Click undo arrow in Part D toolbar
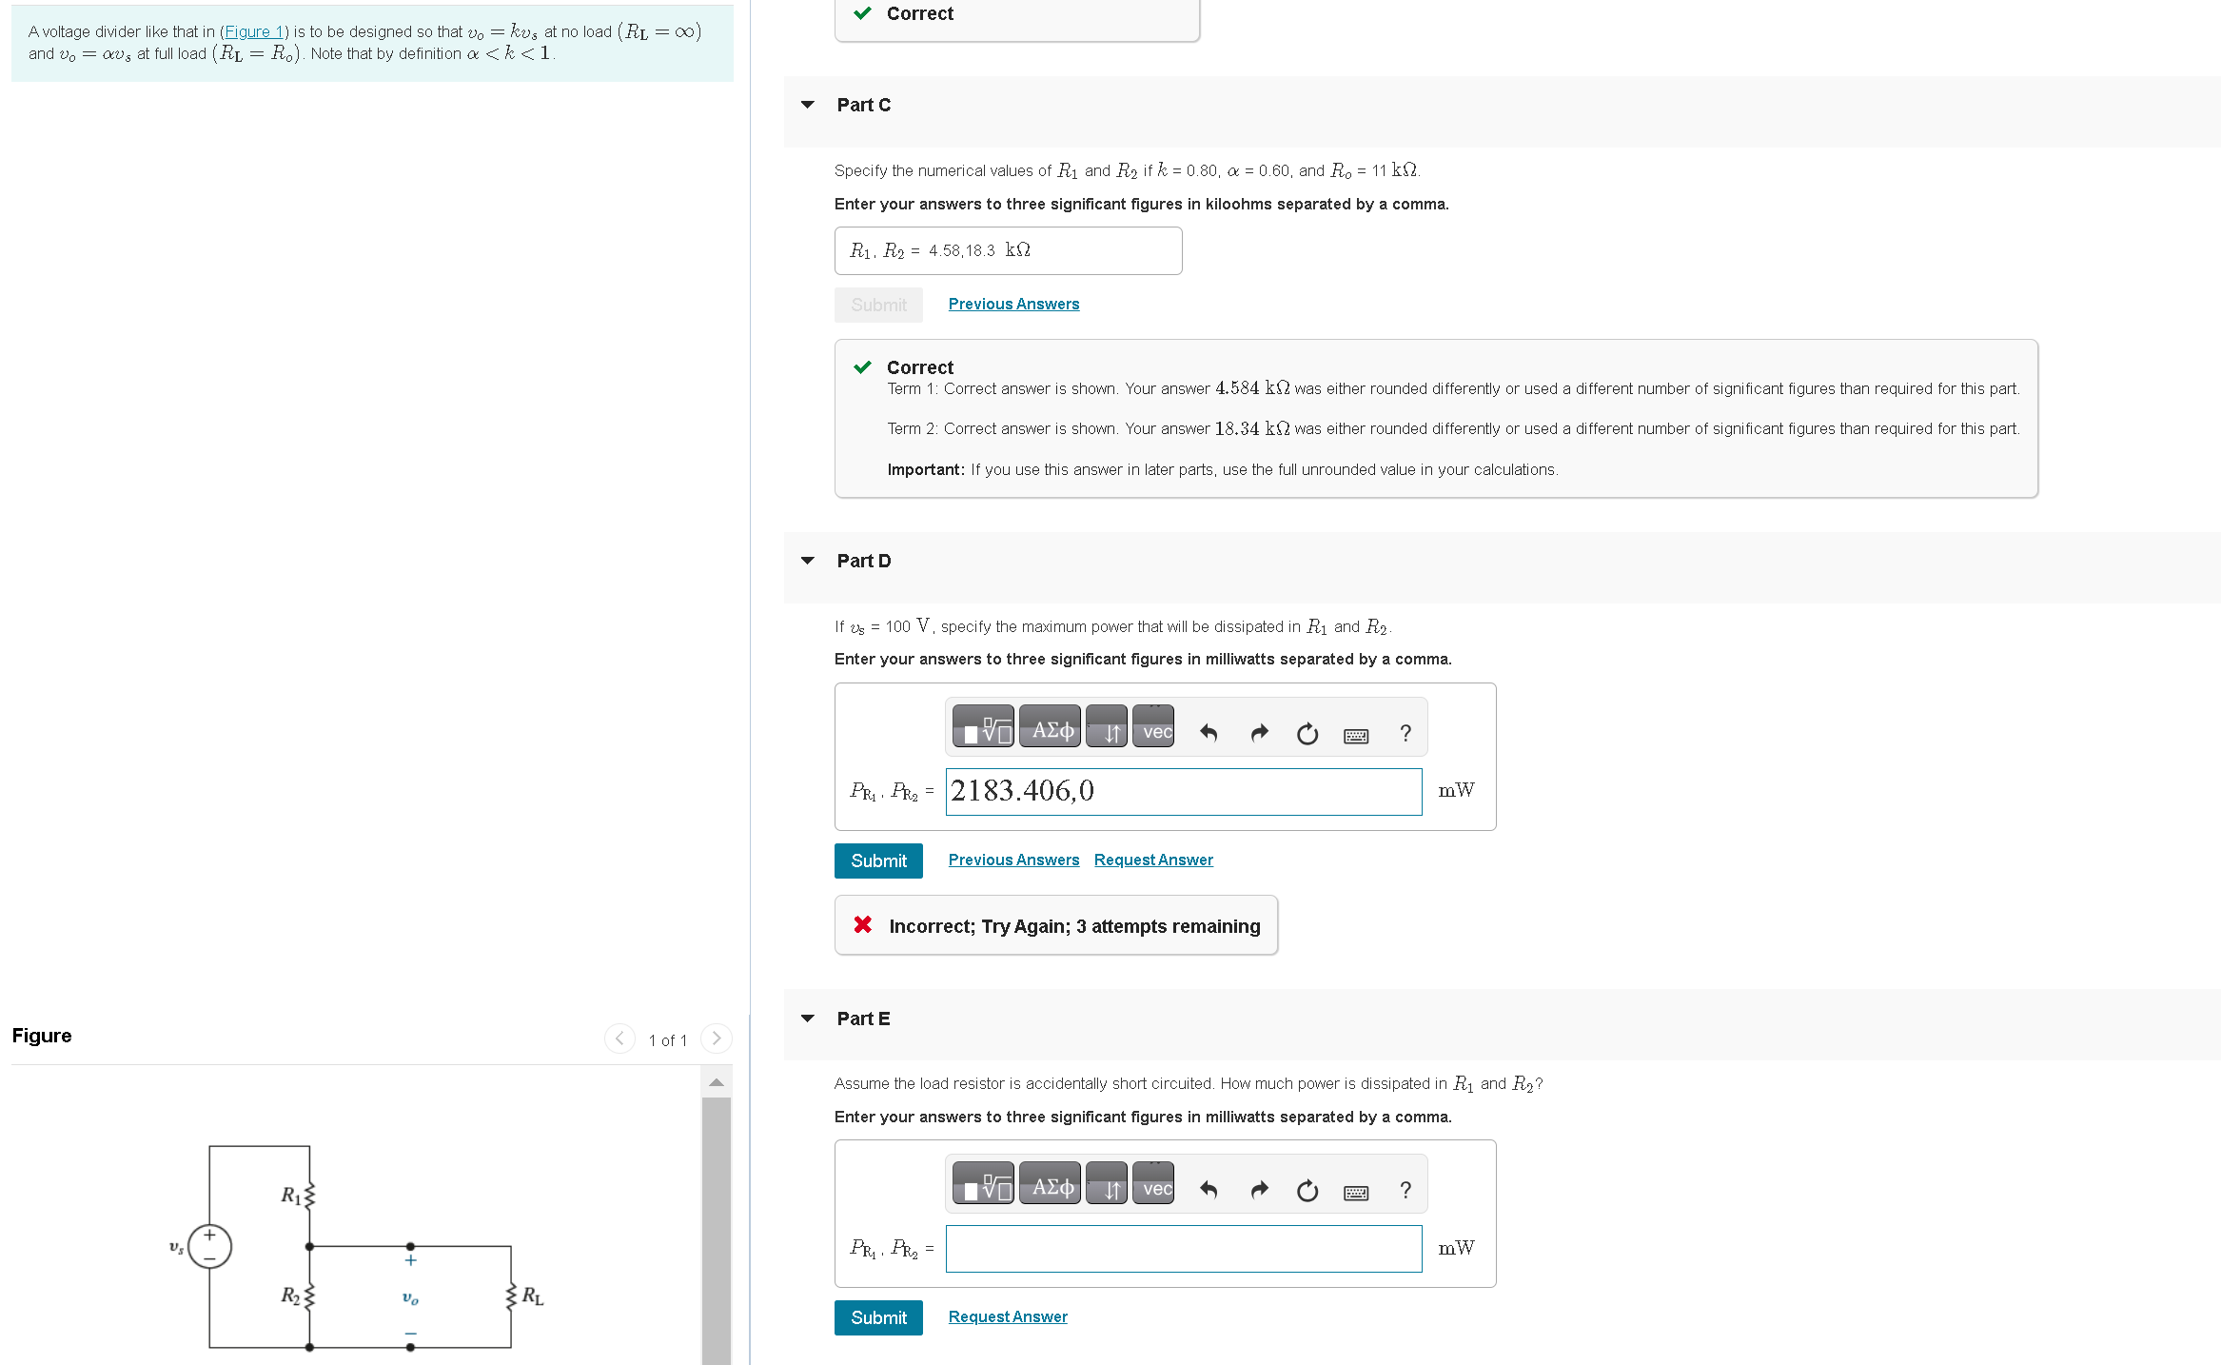2221x1365 pixels. tap(1209, 733)
